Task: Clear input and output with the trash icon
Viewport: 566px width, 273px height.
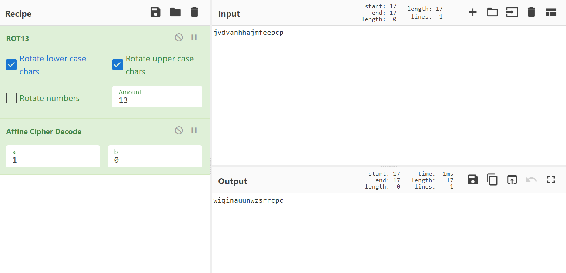Action: coord(531,12)
